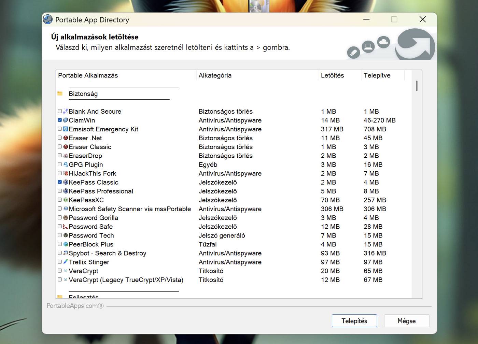
Task: Click the HiJackThis Fork icon
Action: 66,173
